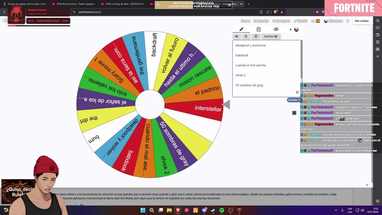This screenshot has width=382, height=215.
Task: Spin the wheel by clicking its center hub
Action: (x=150, y=105)
